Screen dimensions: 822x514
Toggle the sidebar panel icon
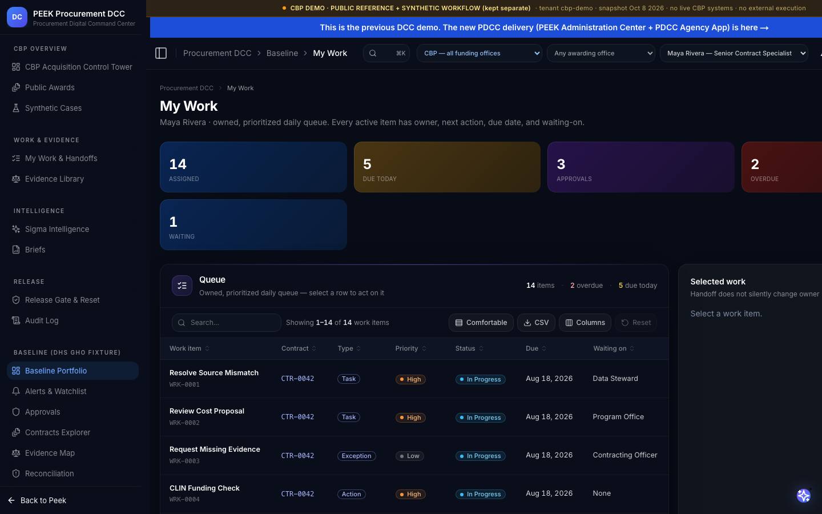pyautogui.click(x=161, y=53)
